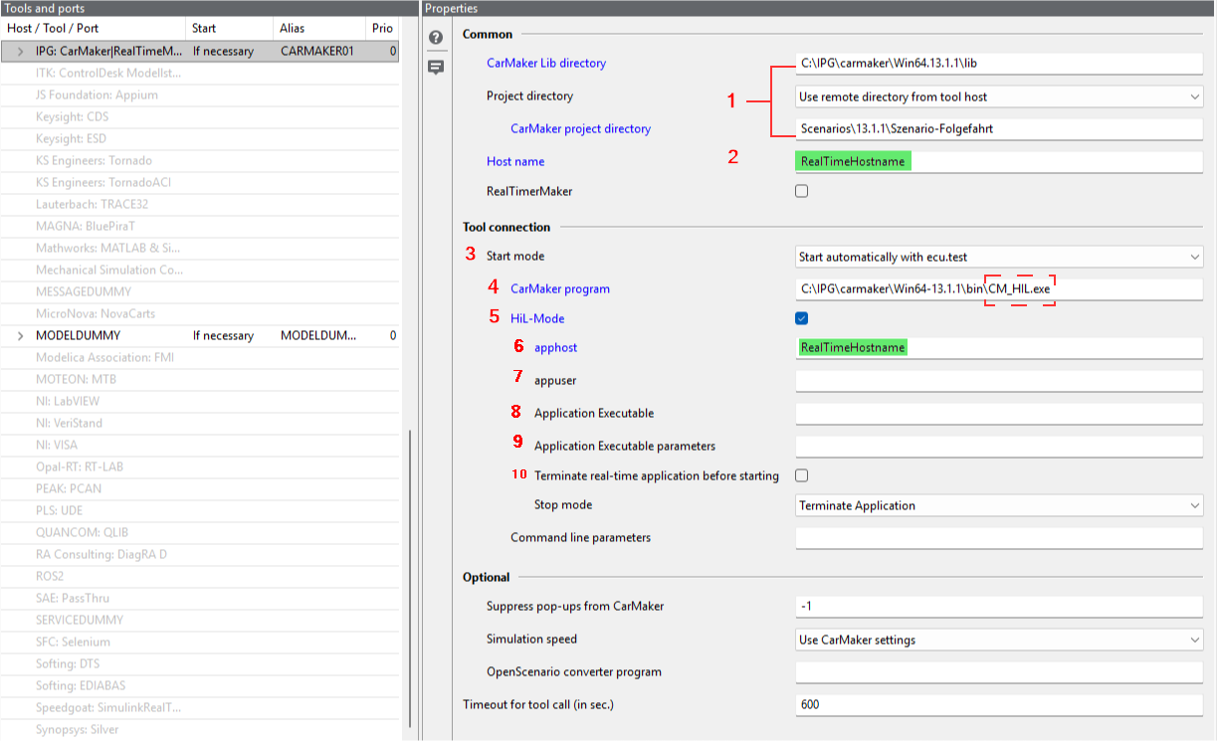Focus the Application Executable input field
This screenshot has width=1217, height=741.
pos(999,413)
